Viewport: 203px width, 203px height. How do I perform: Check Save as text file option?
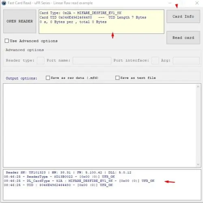[x=117, y=78]
